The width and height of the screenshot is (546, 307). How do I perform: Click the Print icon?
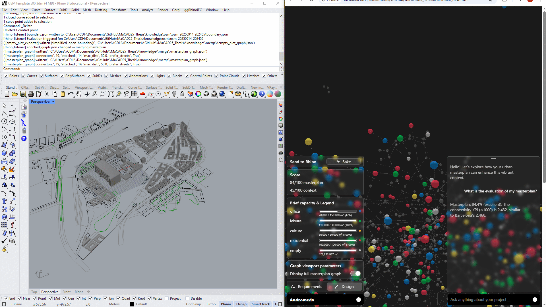point(31,94)
